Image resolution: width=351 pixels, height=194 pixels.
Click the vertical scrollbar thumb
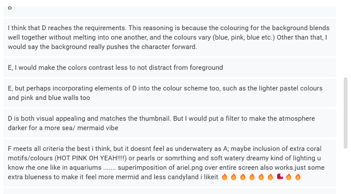pyautogui.click(x=346, y=113)
